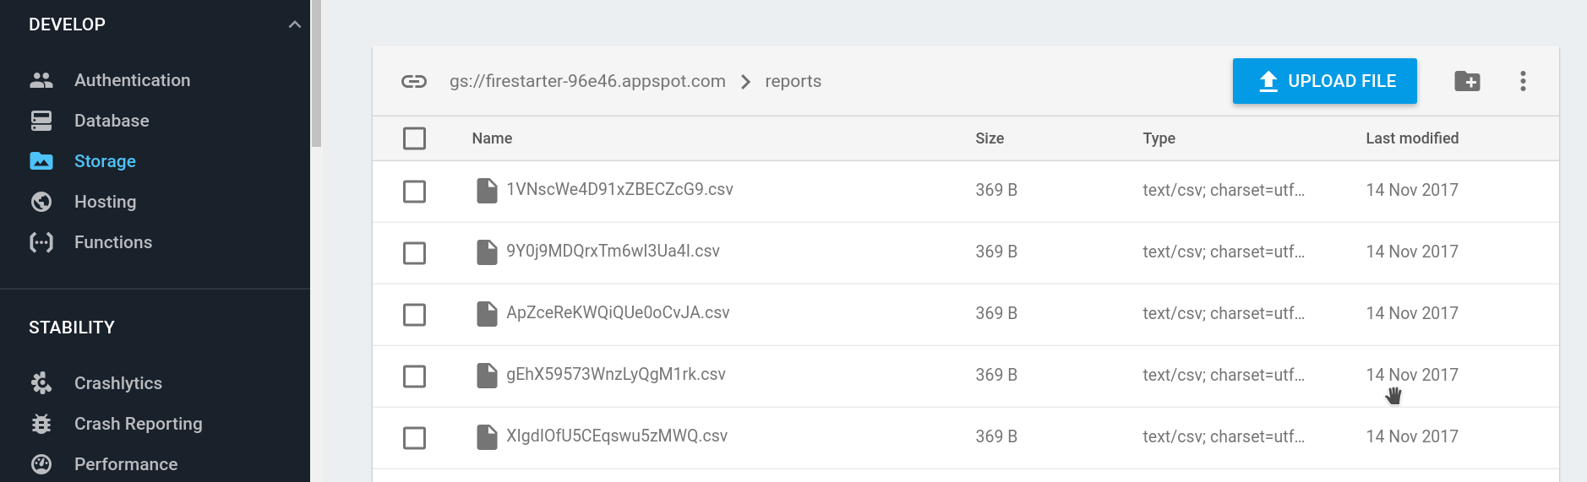Check the box for 1VNscWe4D91xZBECZcG9.csv
This screenshot has height=482, width=1587.
pos(414,192)
